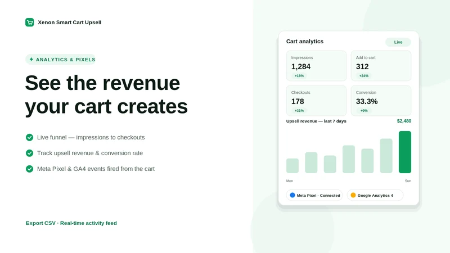Click the +18% badge under Impressions

[x=299, y=76]
